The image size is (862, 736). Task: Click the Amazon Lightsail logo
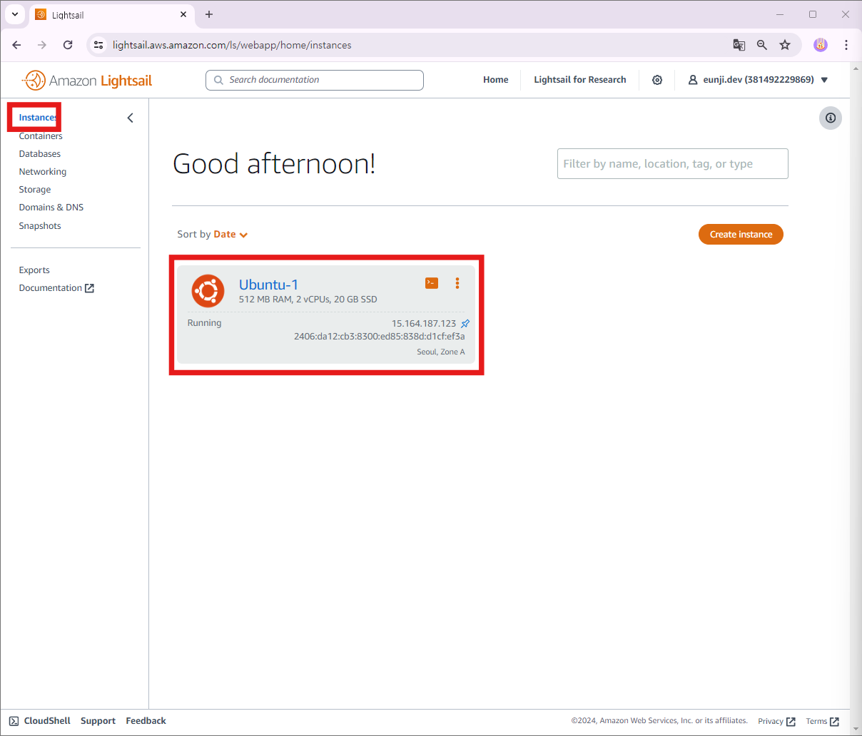87,81
